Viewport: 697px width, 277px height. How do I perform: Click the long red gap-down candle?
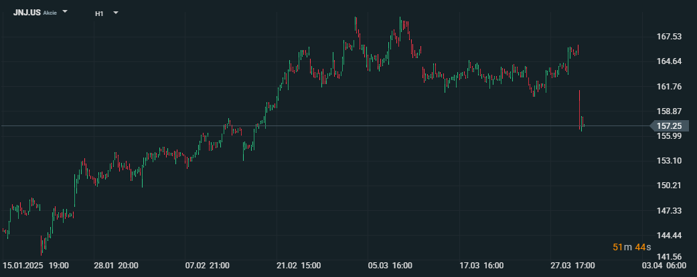tap(580, 109)
